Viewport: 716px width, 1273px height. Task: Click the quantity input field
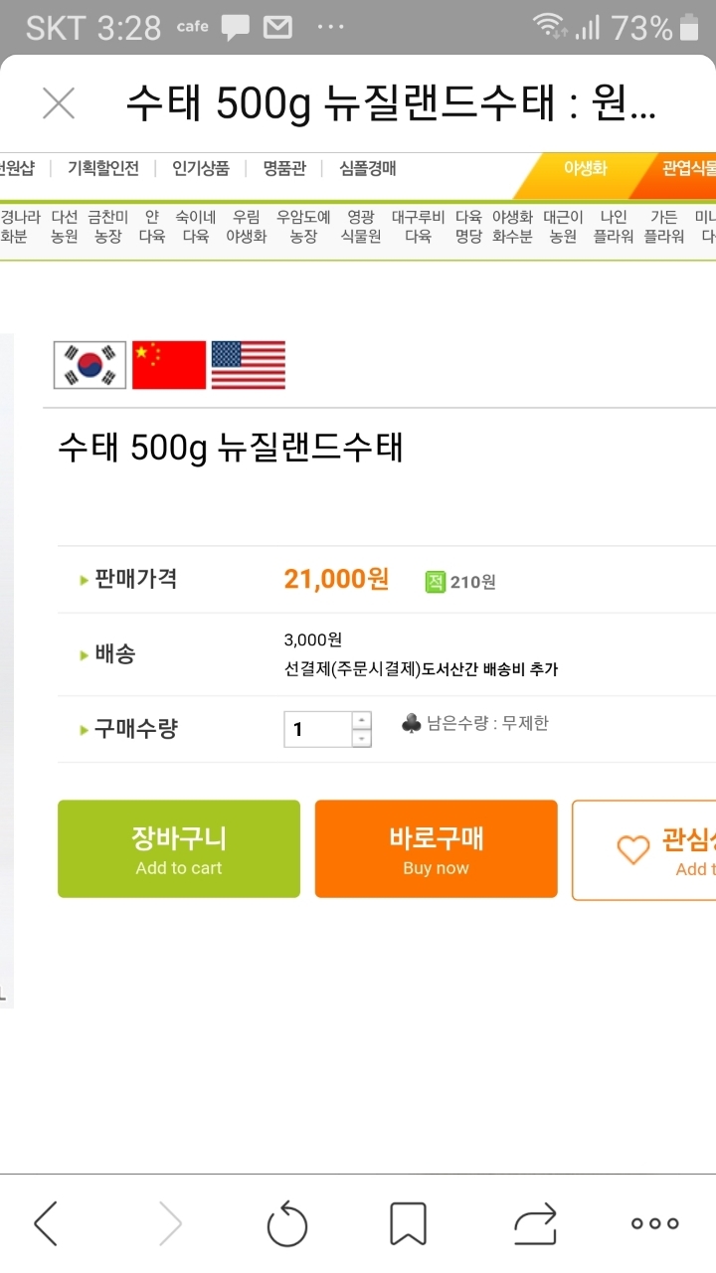pos(317,729)
